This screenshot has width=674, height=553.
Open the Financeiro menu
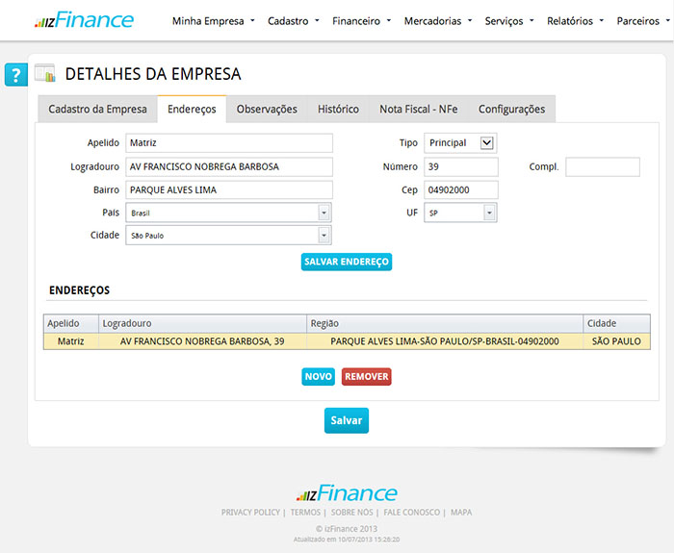point(361,20)
